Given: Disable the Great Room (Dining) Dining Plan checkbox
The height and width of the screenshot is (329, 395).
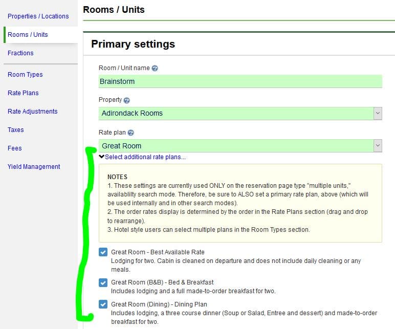Looking at the screenshot, I should click(103, 304).
